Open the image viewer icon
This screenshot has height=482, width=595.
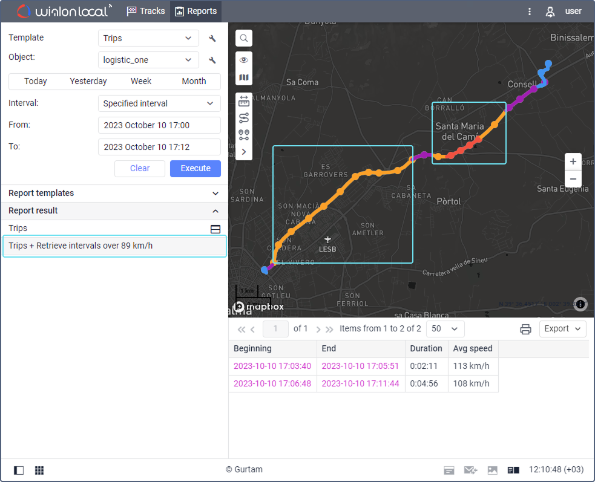[493, 471]
